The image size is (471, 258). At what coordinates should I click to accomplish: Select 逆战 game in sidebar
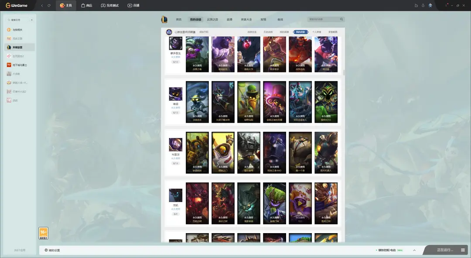[x=20, y=100]
